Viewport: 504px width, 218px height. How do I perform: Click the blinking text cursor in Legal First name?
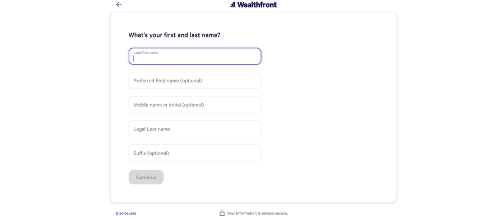click(x=134, y=59)
